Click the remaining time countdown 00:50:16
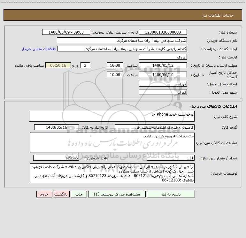The image size is (246, 238). coord(58,65)
